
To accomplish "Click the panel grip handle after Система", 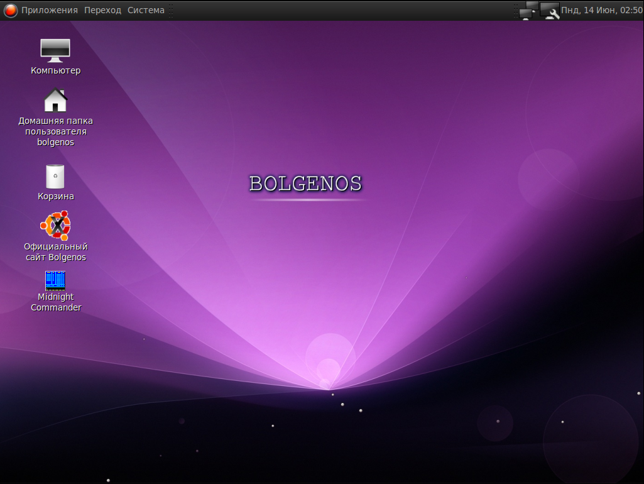I will (x=170, y=10).
